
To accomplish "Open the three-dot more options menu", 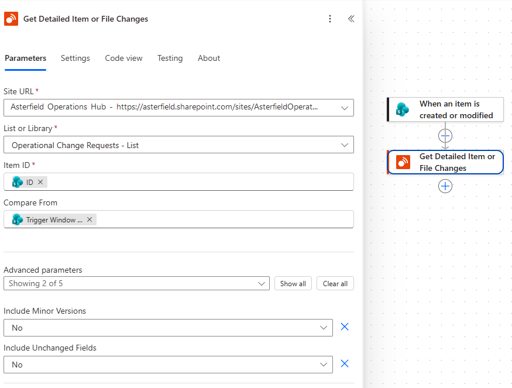I will coord(330,19).
